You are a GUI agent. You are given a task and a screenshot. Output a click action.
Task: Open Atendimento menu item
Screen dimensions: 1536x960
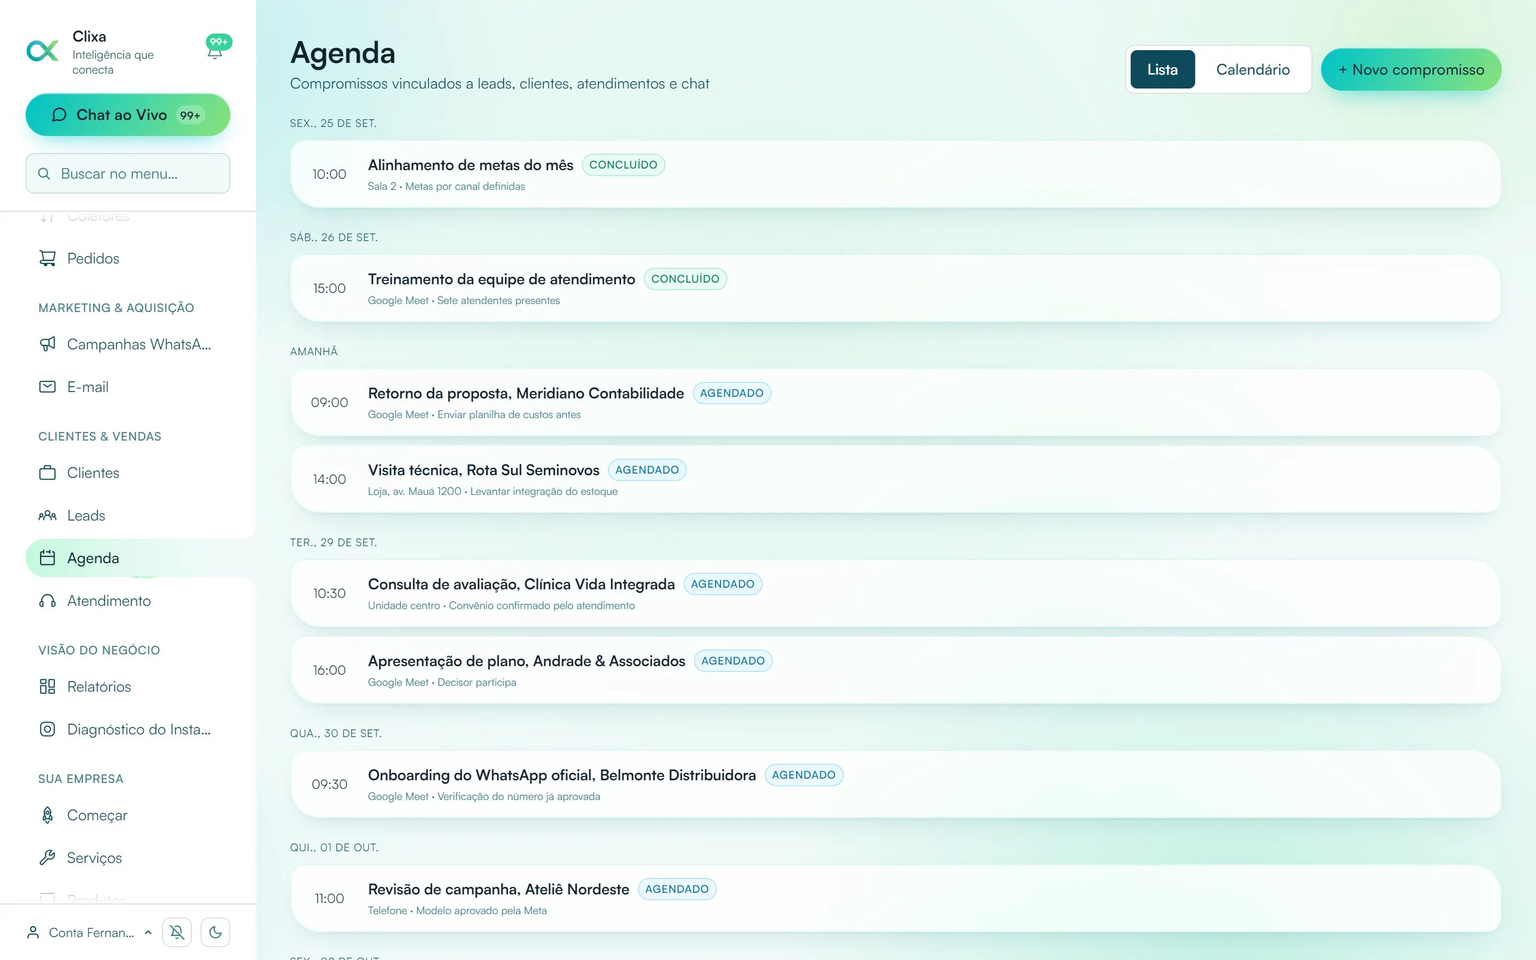coord(127,601)
